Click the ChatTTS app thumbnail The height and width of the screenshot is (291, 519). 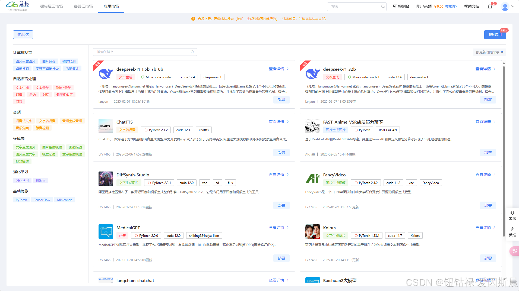(x=106, y=126)
